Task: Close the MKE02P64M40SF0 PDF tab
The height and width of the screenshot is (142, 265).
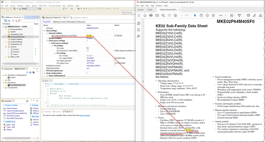Action: pyautogui.click(x=180, y=10)
